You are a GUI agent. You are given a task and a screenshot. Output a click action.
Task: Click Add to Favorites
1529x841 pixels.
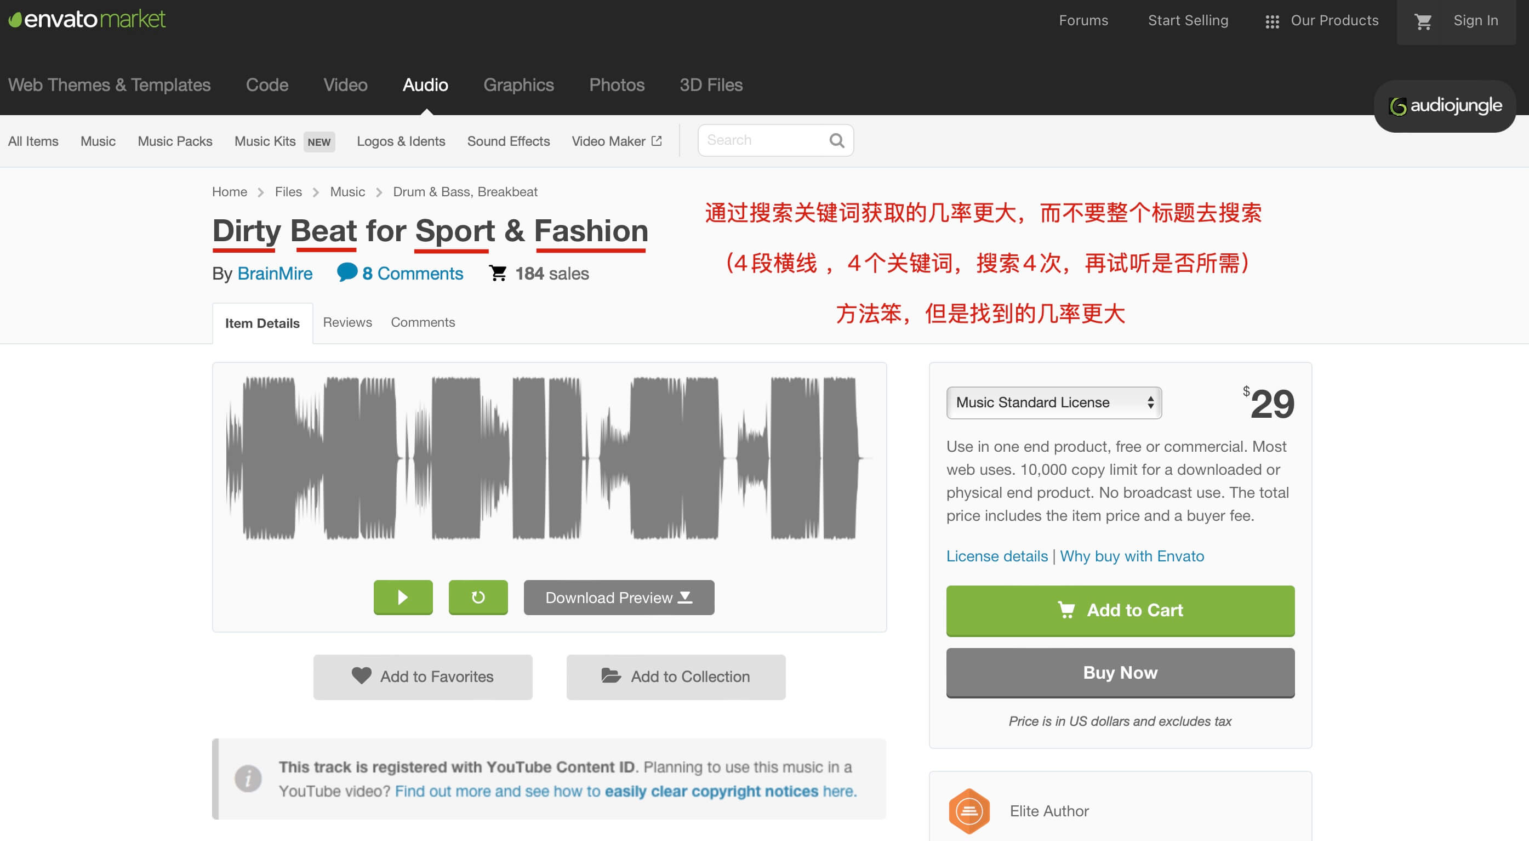click(x=423, y=677)
